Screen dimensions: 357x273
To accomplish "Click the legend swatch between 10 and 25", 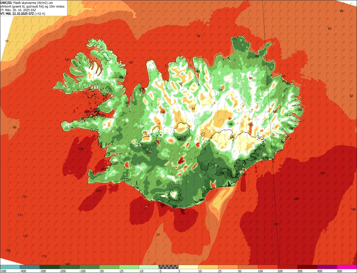I will click(208, 267).
